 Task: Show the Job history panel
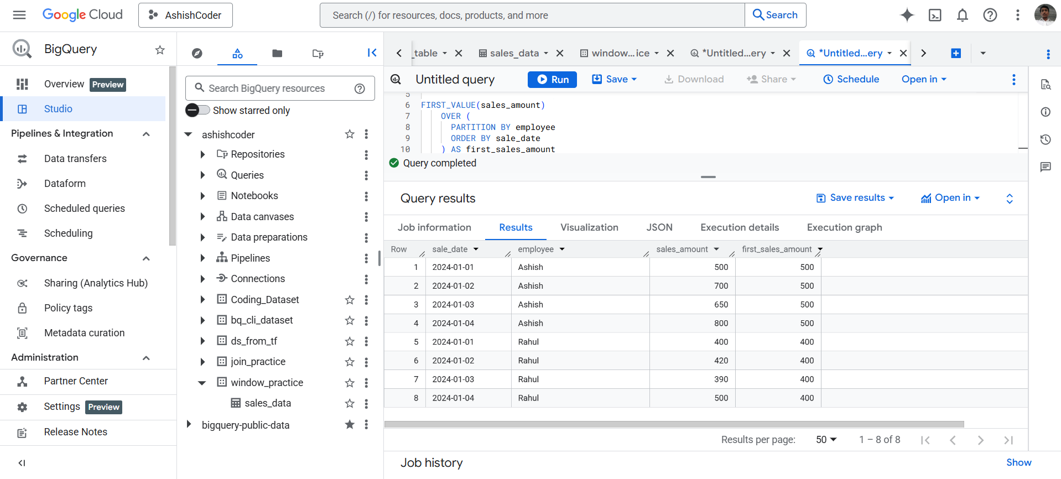[1018, 462]
